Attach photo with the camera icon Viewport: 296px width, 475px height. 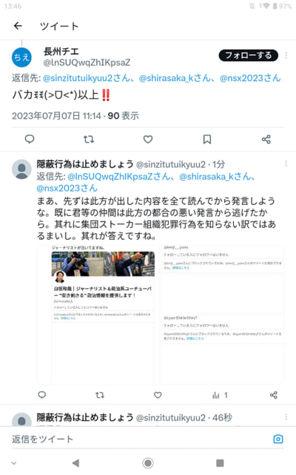pos(278,439)
